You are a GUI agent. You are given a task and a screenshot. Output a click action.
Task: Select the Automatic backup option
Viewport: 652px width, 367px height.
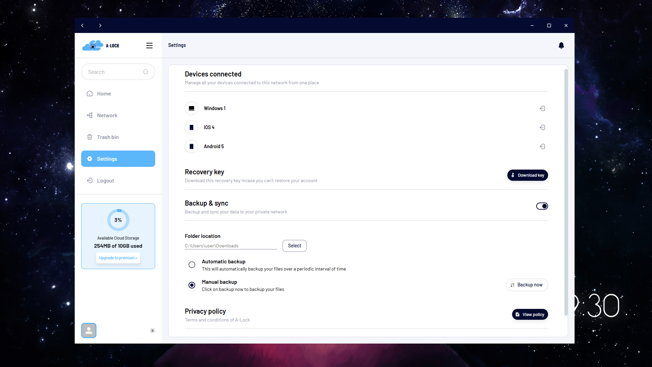click(x=192, y=265)
